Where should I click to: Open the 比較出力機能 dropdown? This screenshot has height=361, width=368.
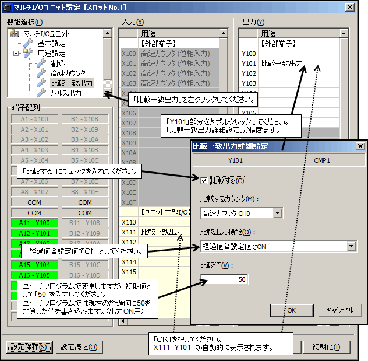point(351,246)
